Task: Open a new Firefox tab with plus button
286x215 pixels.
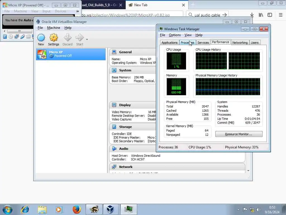Action: [193, 5]
